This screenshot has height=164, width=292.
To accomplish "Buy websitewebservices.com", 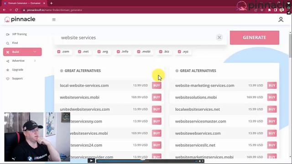I will (x=272, y=133).
